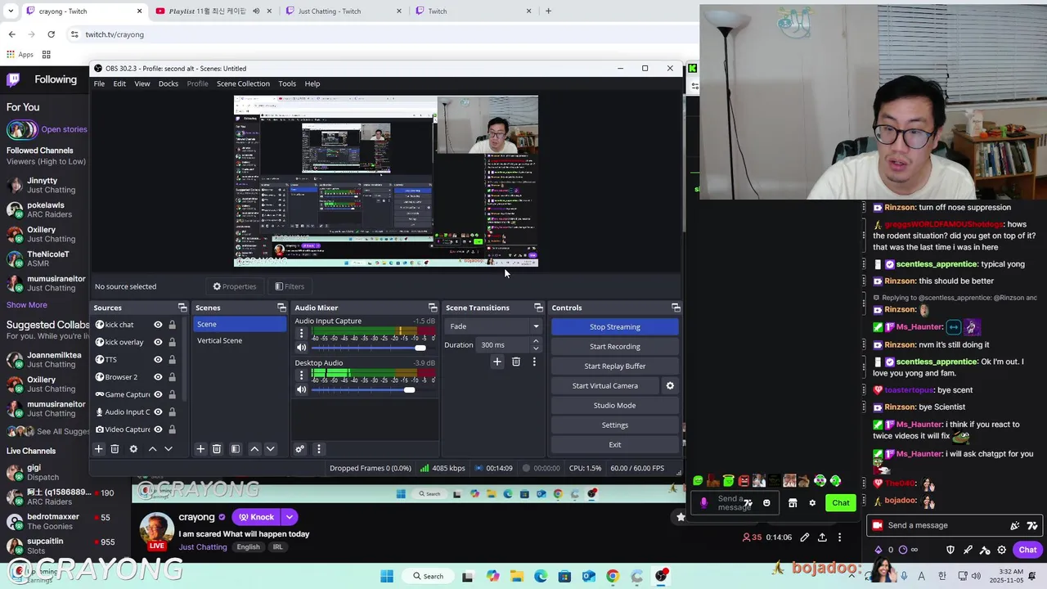Add a scene transition with plus icon

click(497, 362)
